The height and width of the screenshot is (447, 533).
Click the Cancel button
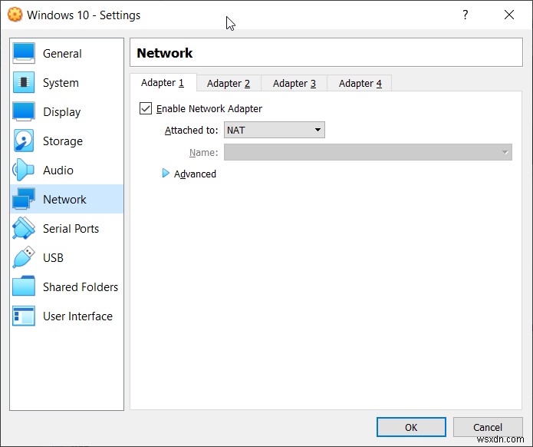click(x=488, y=427)
